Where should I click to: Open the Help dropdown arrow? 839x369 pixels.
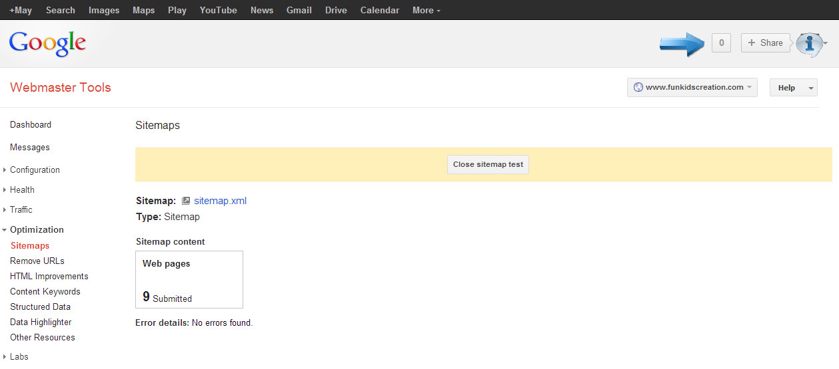click(x=811, y=88)
